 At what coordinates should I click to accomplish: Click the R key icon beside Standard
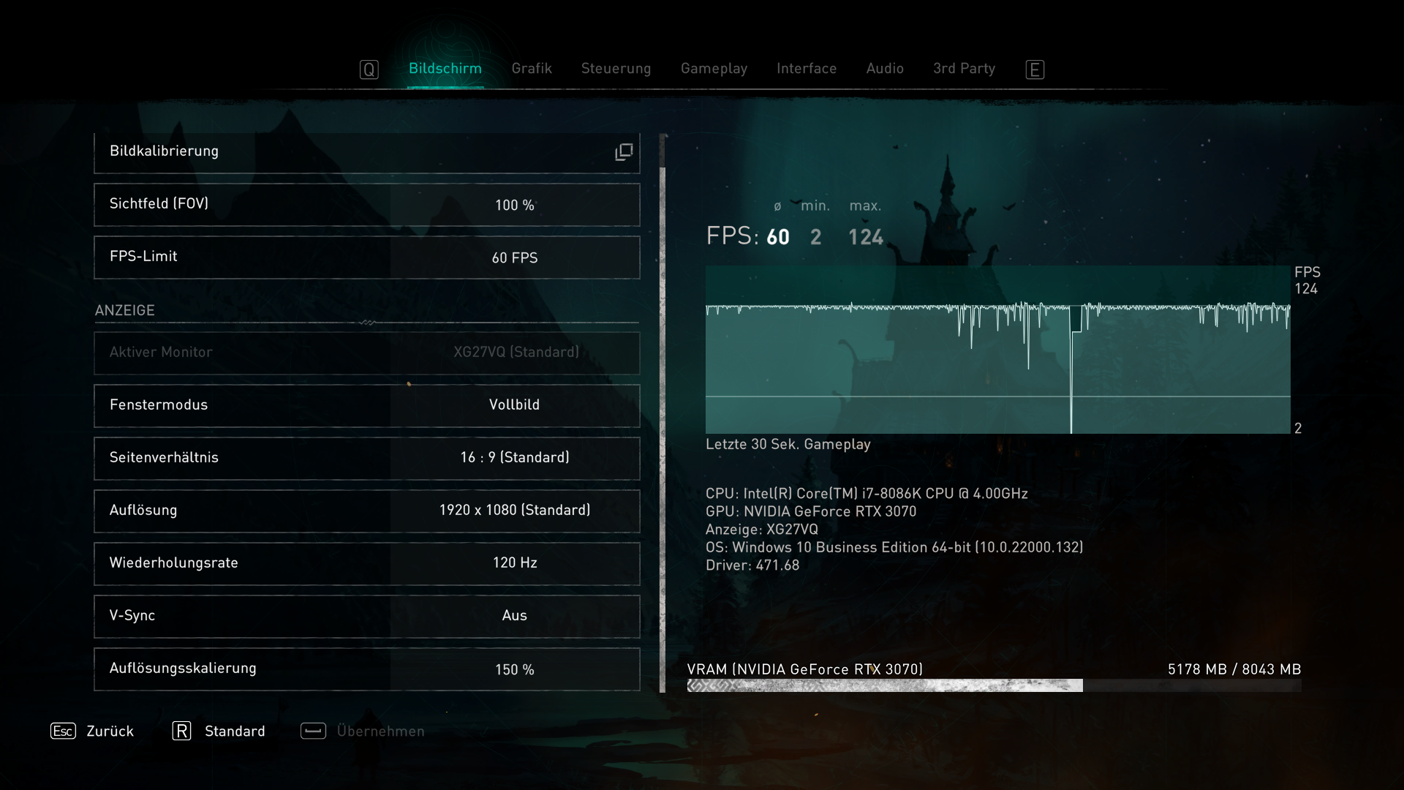click(x=181, y=731)
